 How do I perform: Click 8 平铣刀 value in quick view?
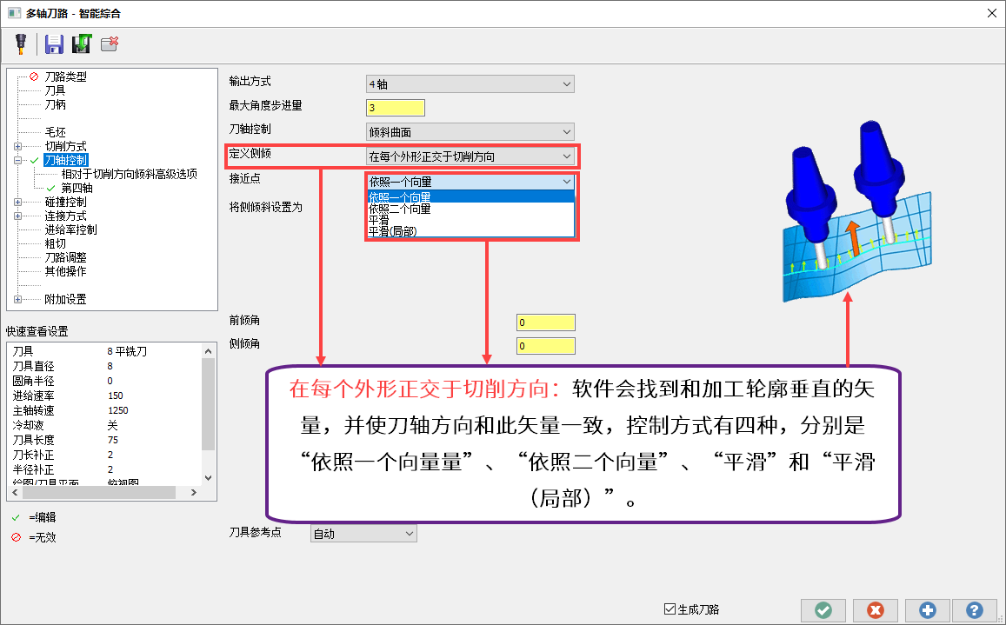127,352
